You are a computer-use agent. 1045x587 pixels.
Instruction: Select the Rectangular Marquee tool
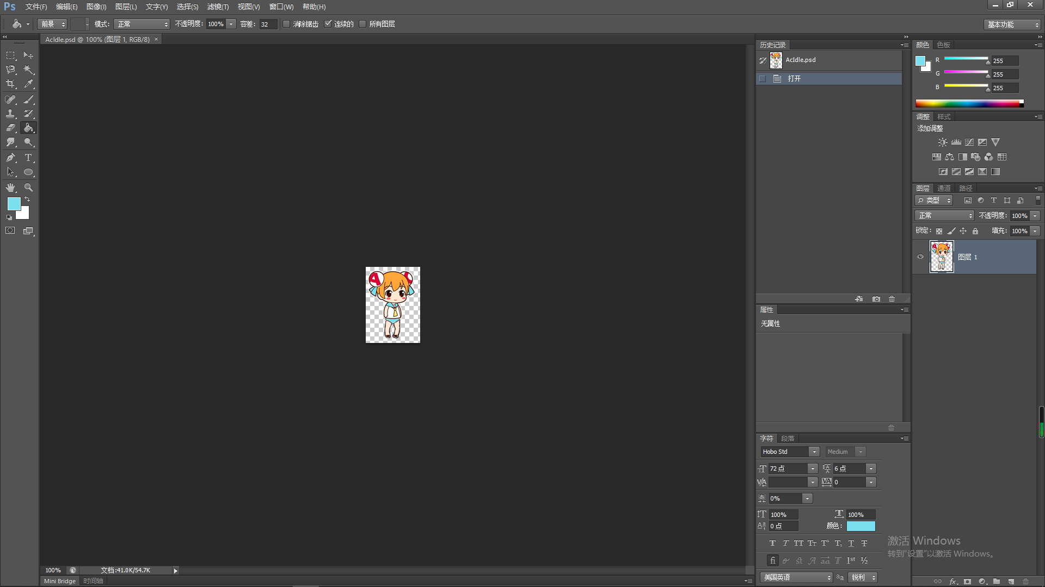pos(10,55)
